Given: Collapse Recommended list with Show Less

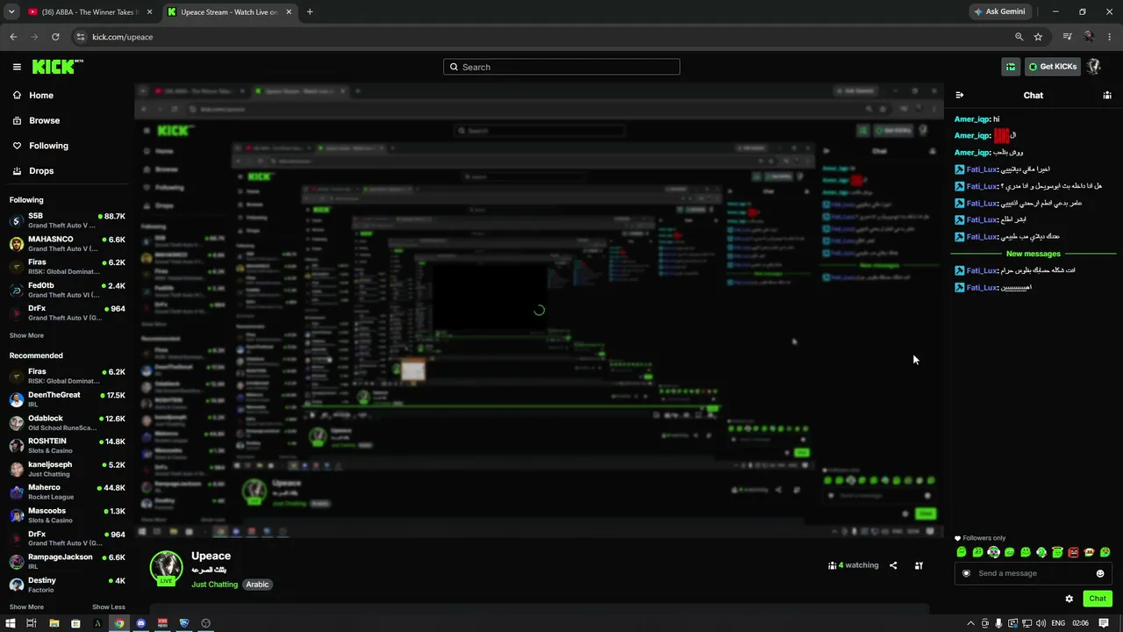Looking at the screenshot, I should pos(109,607).
